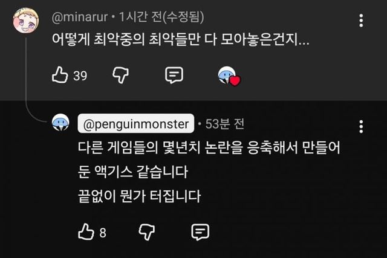Screen dimensions: 387x258
Task: Click the '1시간 전(수정됨)' timestamp
Action: (x=161, y=18)
